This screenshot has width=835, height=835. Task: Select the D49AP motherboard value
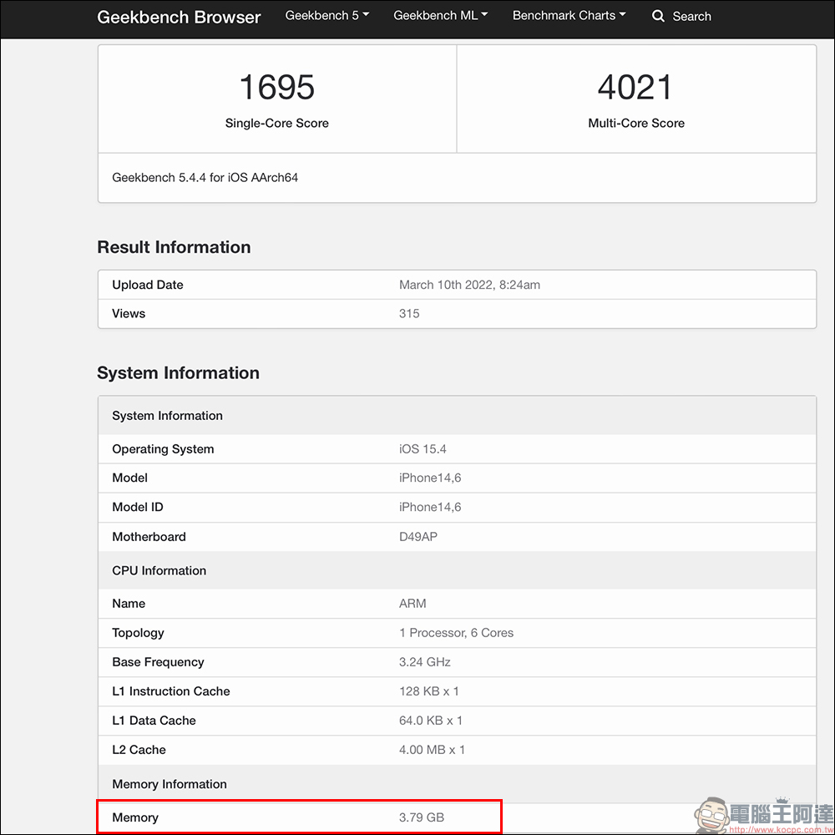tap(418, 537)
